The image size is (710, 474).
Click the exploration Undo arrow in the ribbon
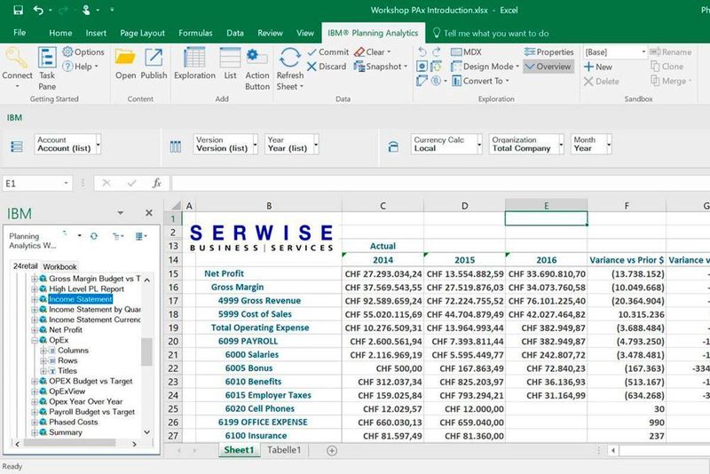click(x=422, y=52)
